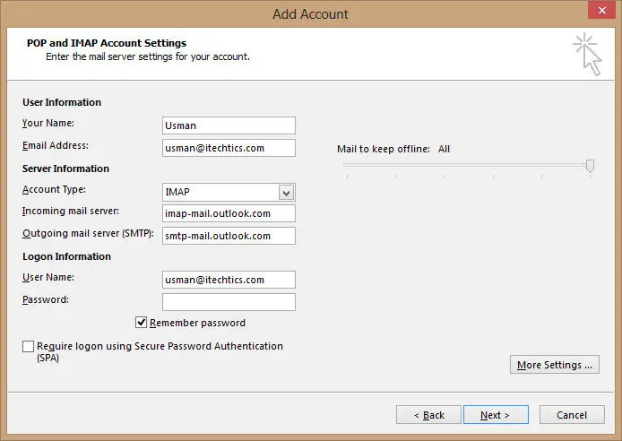Enable Require logon using Secure Password Authentication
The image size is (622, 441).
(x=28, y=346)
